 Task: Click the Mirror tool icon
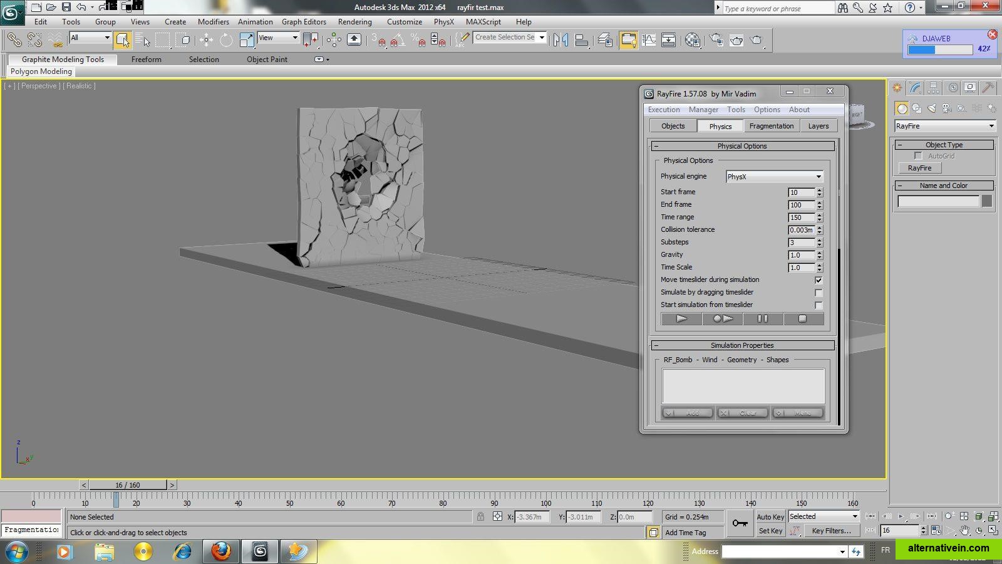pos(561,40)
